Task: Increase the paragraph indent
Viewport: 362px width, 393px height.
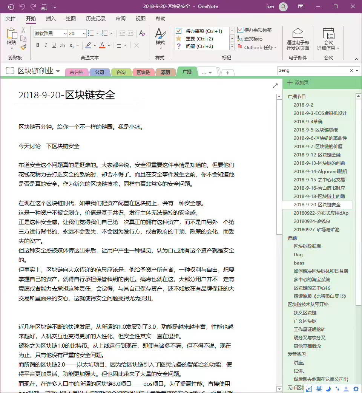Action: click(130, 33)
